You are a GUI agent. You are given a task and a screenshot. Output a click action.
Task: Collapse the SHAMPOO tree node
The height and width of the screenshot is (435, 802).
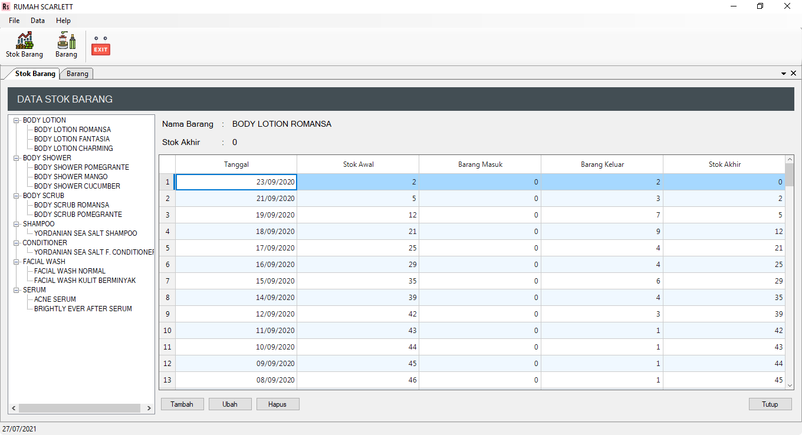(x=17, y=224)
